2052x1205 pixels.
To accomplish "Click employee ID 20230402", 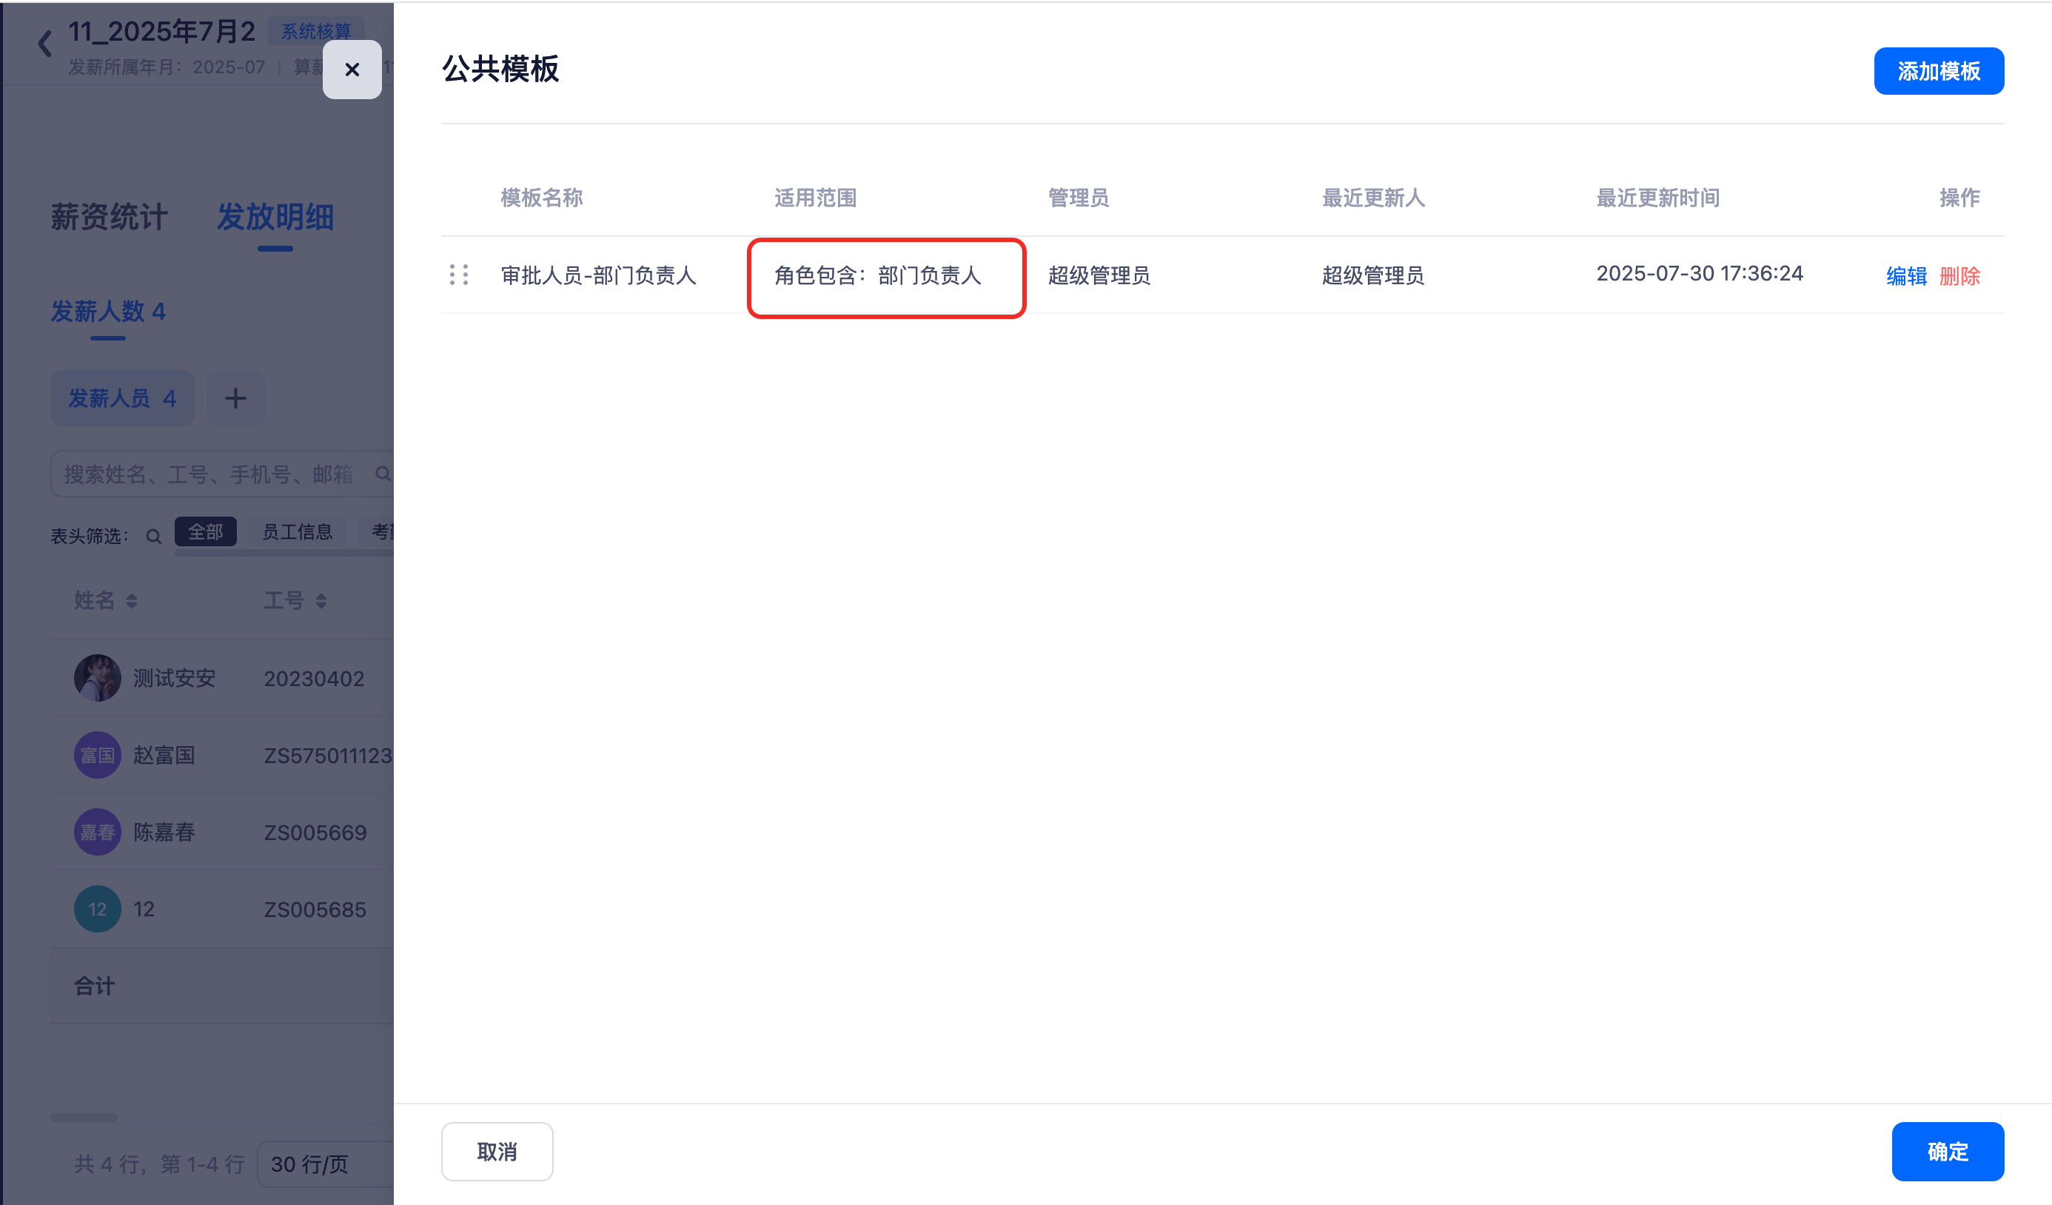I will click(x=314, y=678).
